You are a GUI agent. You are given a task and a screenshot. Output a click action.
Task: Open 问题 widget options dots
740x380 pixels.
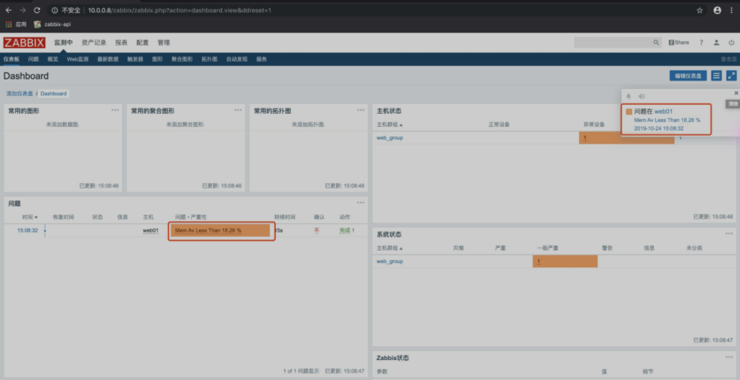click(x=361, y=203)
